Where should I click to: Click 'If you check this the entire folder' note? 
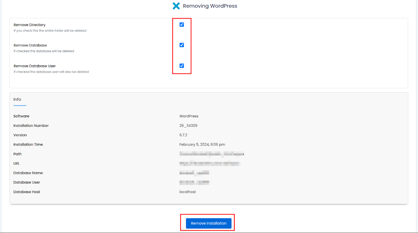pos(50,31)
